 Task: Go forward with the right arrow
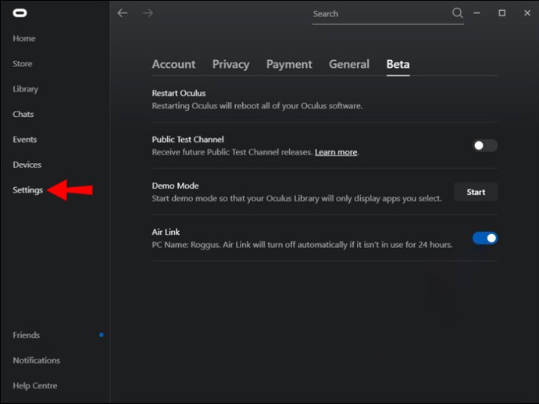148,13
